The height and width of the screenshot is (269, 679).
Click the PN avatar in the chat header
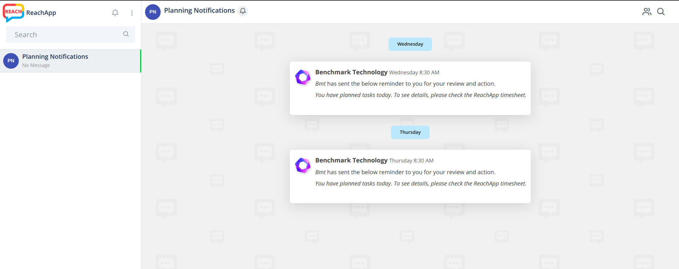[x=153, y=12]
